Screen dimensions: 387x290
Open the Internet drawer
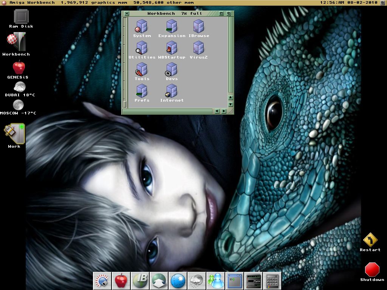click(172, 91)
